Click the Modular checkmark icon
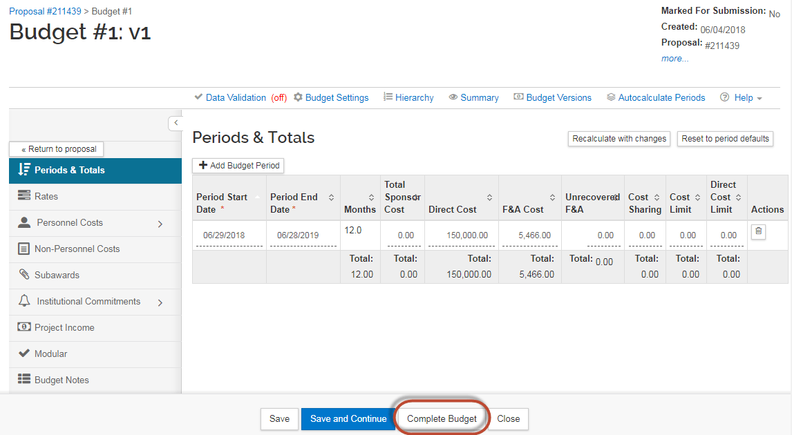This screenshot has height=435, width=792. tap(23, 354)
